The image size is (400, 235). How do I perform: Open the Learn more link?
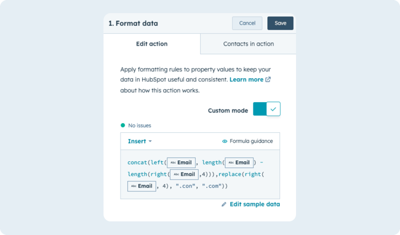(x=246, y=79)
